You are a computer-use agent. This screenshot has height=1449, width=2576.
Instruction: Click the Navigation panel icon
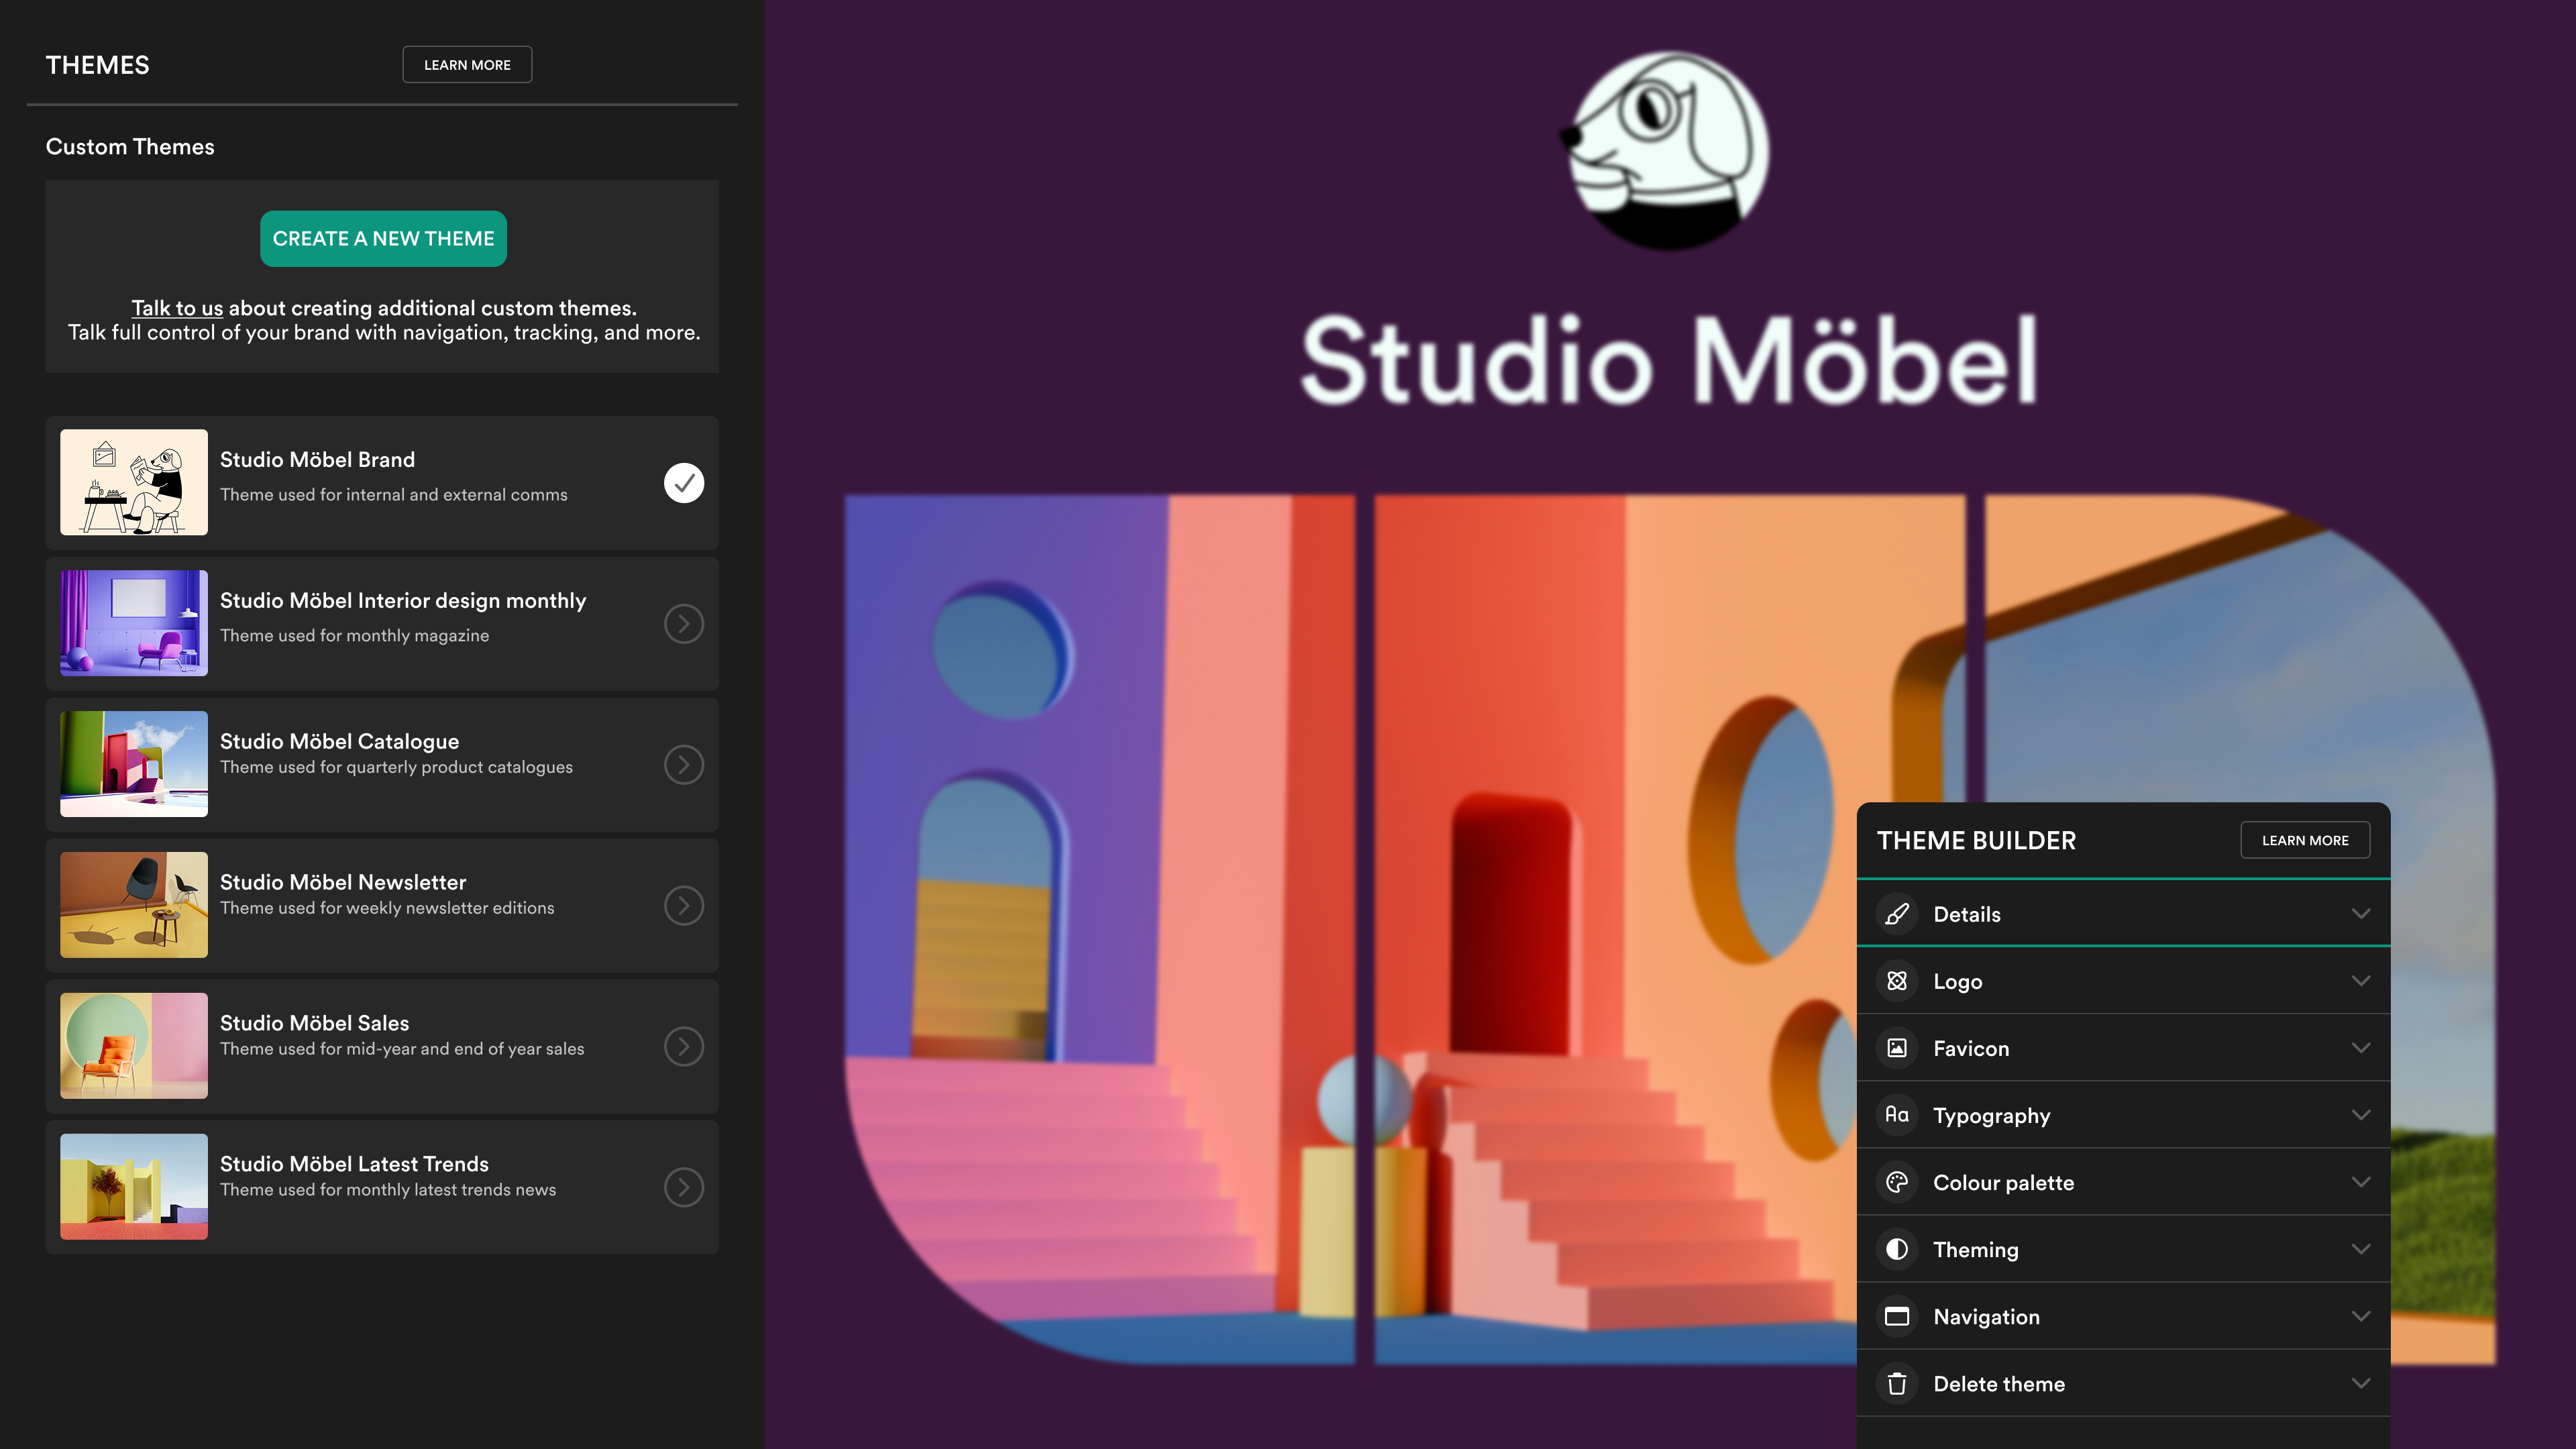pos(1896,1316)
